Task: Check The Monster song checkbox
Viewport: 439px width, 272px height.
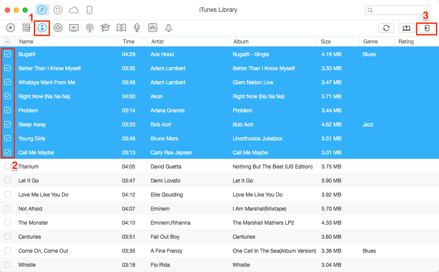Action: pyautogui.click(x=7, y=222)
